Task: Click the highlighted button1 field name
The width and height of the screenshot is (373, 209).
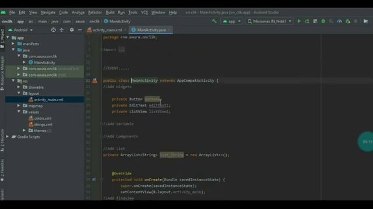Action: click(x=152, y=99)
